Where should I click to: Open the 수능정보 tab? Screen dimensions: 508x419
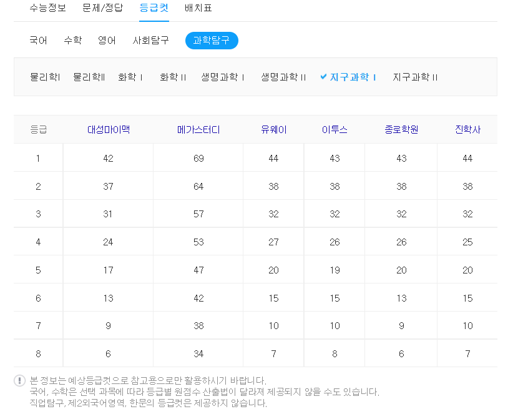tap(47, 7)
